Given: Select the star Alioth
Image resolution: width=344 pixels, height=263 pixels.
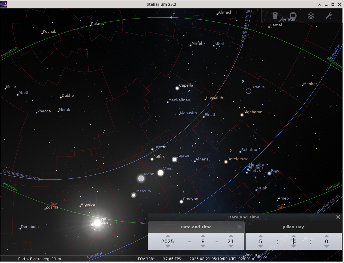Looking at the screenshot, I should point(18,95).
